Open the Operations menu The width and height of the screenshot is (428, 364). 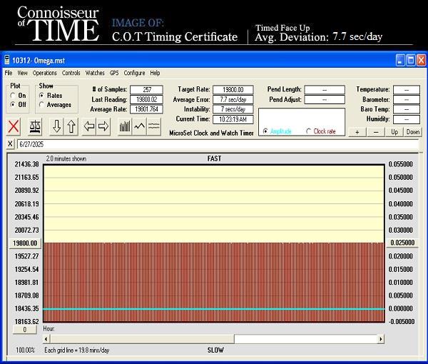point(44,73)
